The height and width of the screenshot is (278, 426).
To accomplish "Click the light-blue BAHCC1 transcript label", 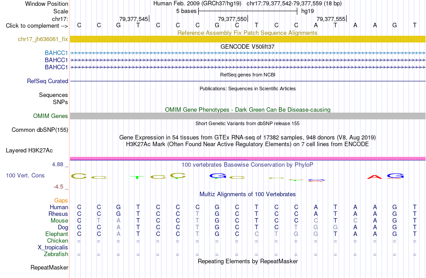I will click(x=56, y=53).
